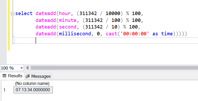Image resolution: width=198 pixels, height=101 pixels.
Task: Click the yellow change-tracking margin bar
Action: click(x=9, y=25)
